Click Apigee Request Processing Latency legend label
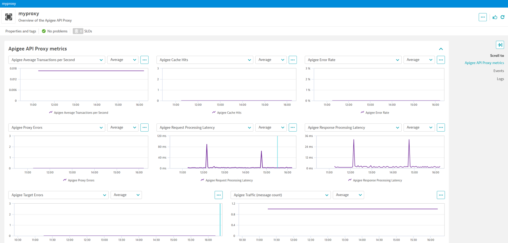 (x=229, y=180)
